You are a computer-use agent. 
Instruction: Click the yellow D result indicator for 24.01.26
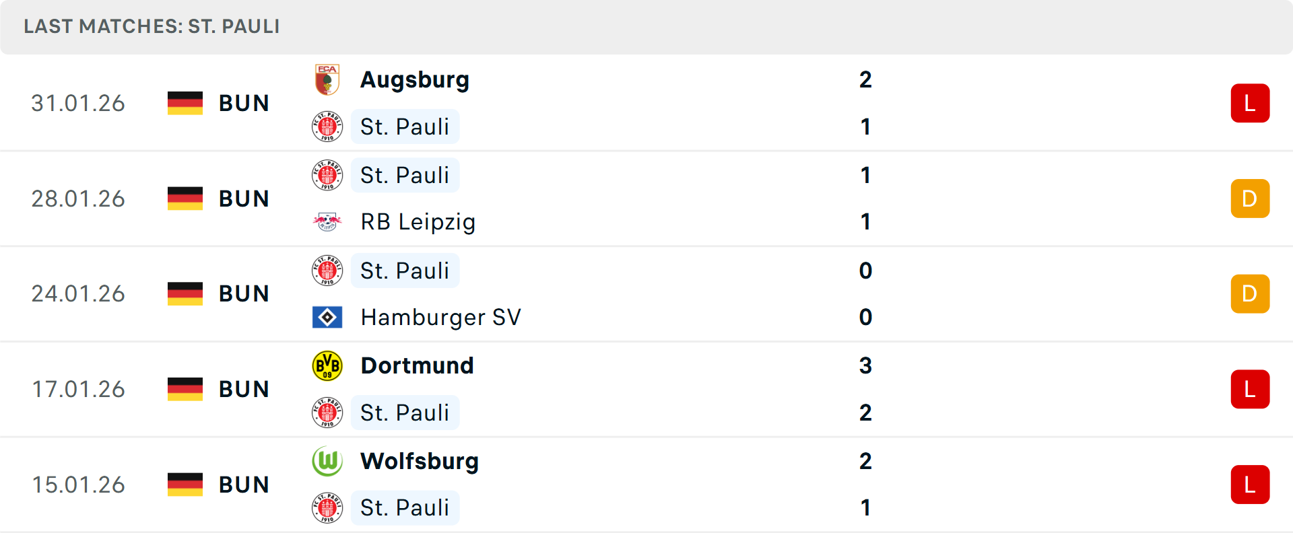[x=1251, y=293]
